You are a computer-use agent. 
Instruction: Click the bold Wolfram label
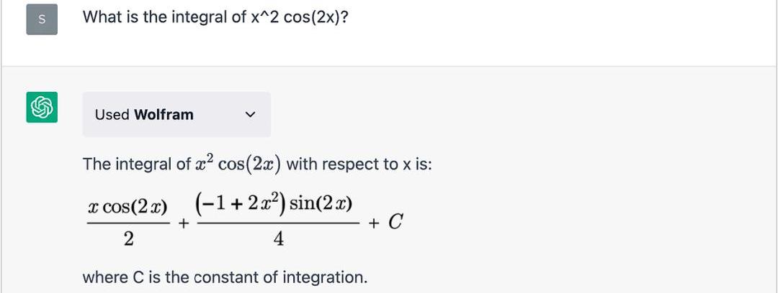click(x=164, y=114)
